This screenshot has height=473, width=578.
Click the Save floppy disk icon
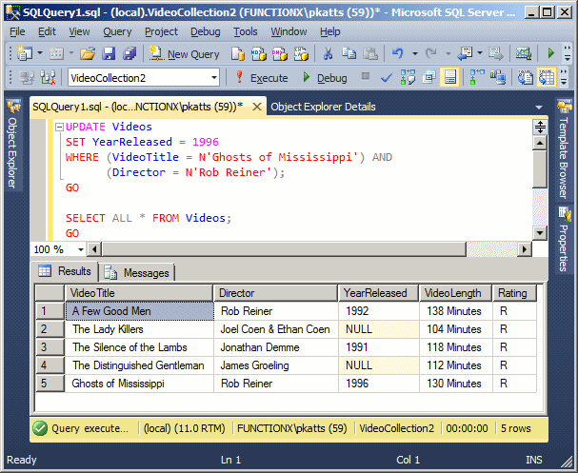pyautogui.click(x=109, y=54)
